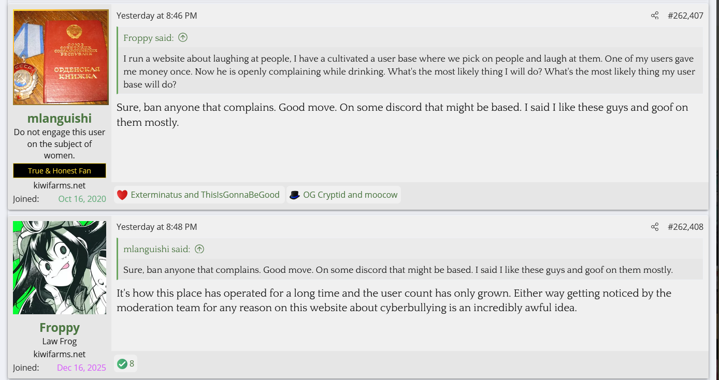View OG Cryptid and moocow reactions
The width and height of the screenshot is (719, 380).
click(x=350, y=195)
